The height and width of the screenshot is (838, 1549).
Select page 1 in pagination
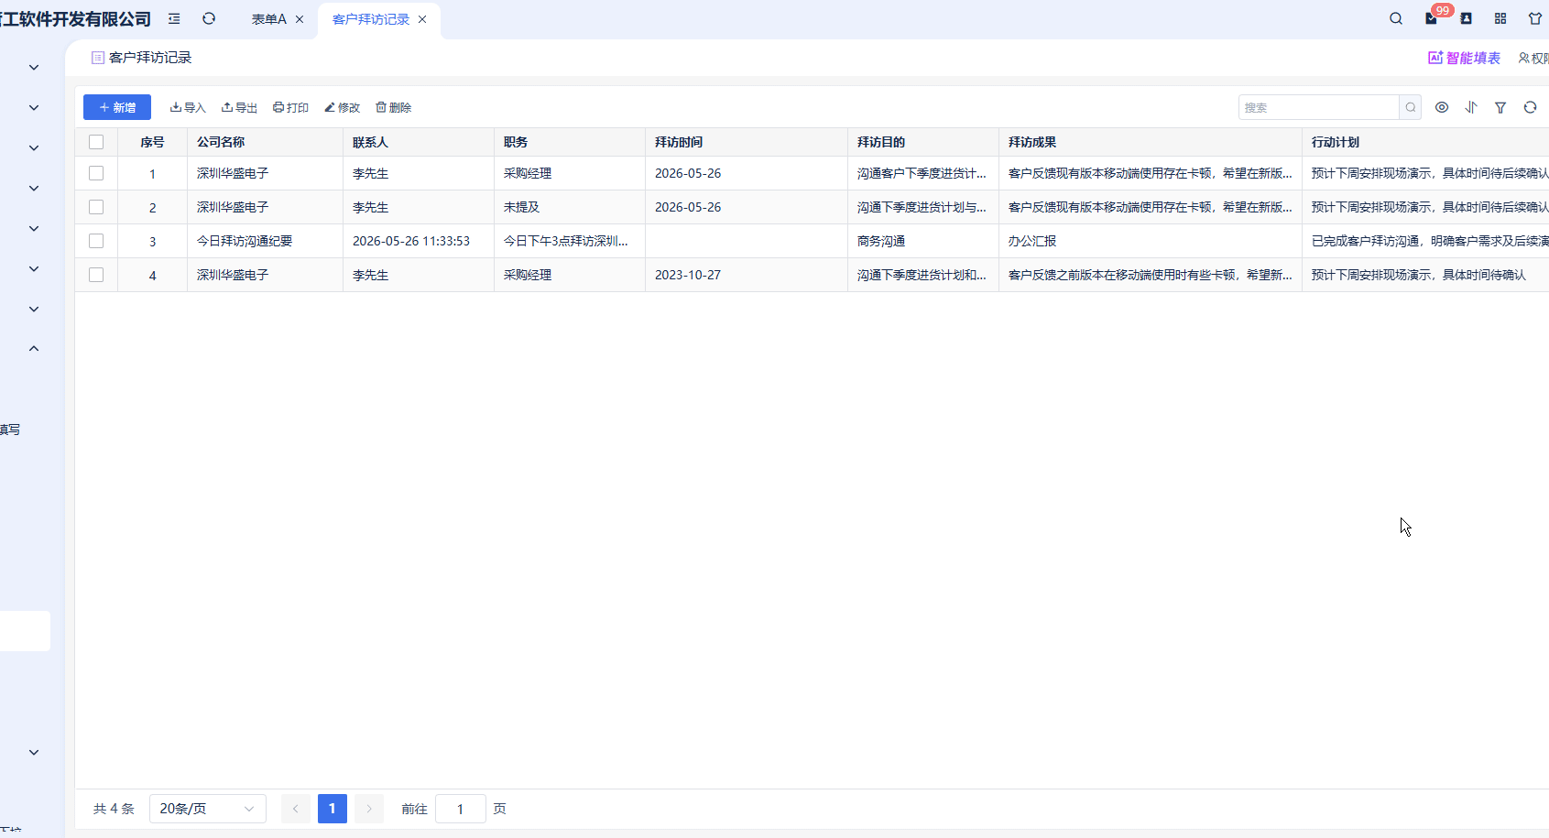pos(333,809)
